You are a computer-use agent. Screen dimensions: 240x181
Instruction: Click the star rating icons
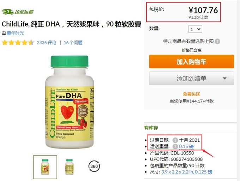(x=18, y=43)
